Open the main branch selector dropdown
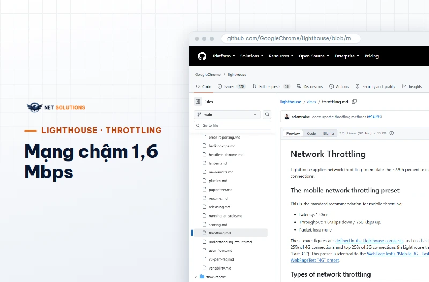429x282 pixels. point(227,115)
